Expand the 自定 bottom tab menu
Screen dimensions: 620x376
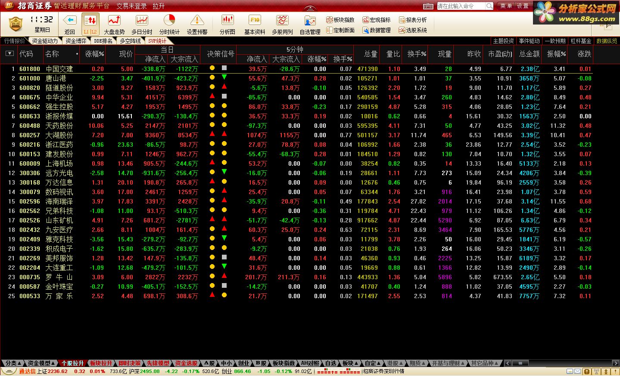coord(372,363)
